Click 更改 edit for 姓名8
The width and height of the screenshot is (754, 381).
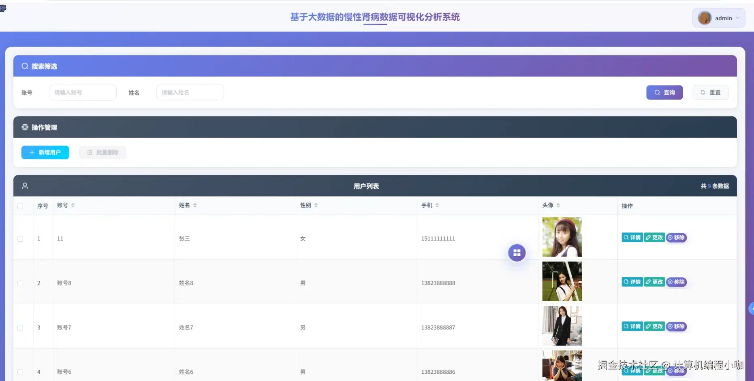(654, 282)
